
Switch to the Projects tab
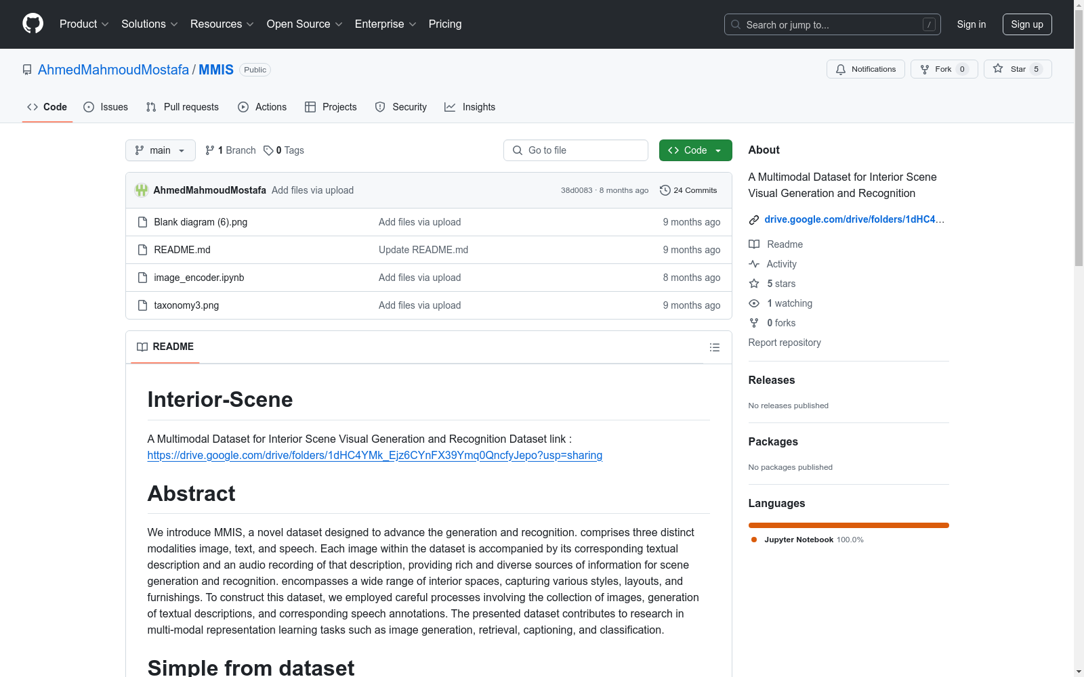331,107
